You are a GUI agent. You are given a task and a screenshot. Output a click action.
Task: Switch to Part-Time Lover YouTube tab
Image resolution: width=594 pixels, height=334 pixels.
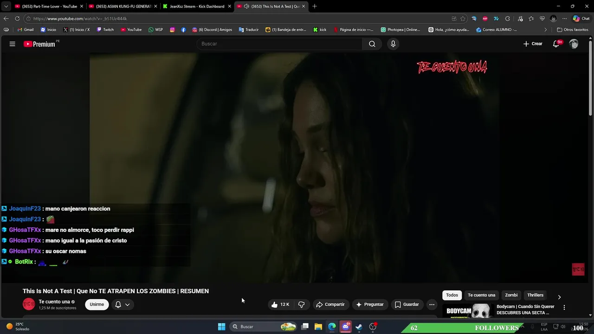48,6
